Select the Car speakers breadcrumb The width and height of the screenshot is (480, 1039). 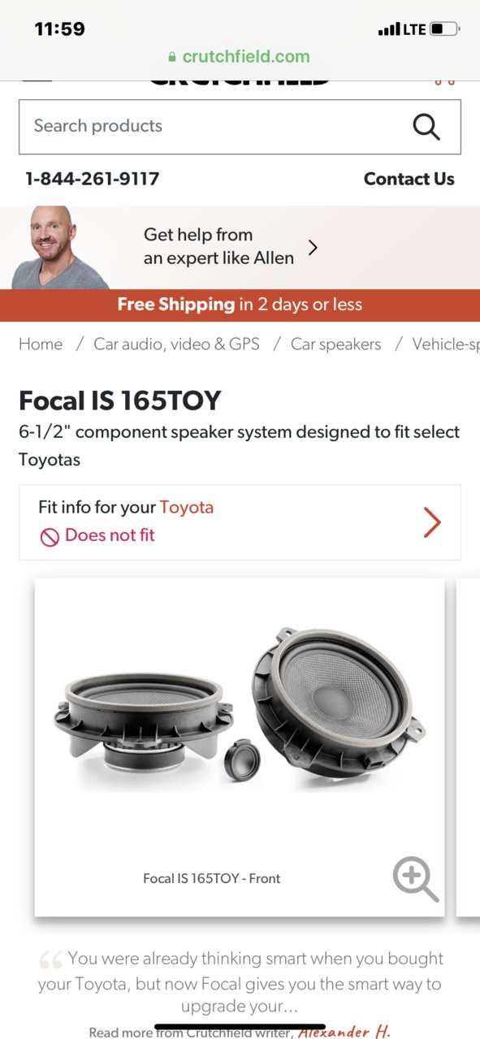click(x=335, y=344)
